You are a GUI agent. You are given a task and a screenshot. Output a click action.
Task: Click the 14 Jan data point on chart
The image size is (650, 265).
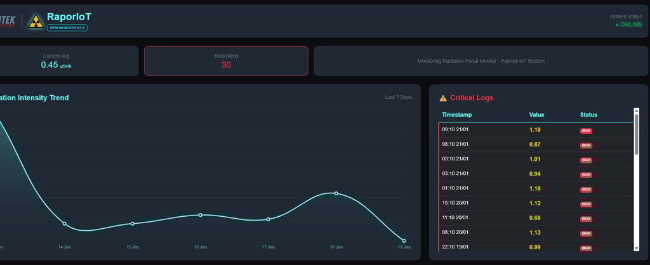pyautogui.click(x=64, y=224)
